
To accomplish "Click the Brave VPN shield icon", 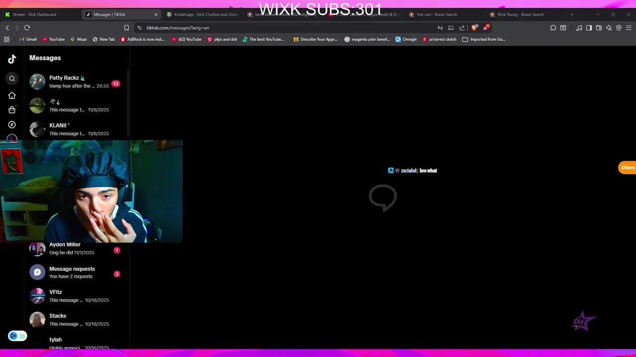I will tap(619, 28).
